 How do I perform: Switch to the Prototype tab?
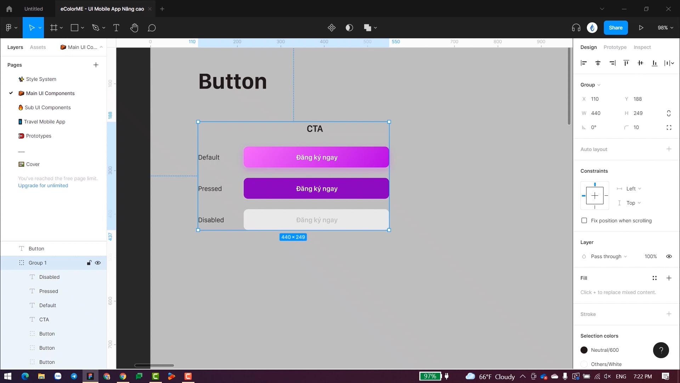coord(615,47)
